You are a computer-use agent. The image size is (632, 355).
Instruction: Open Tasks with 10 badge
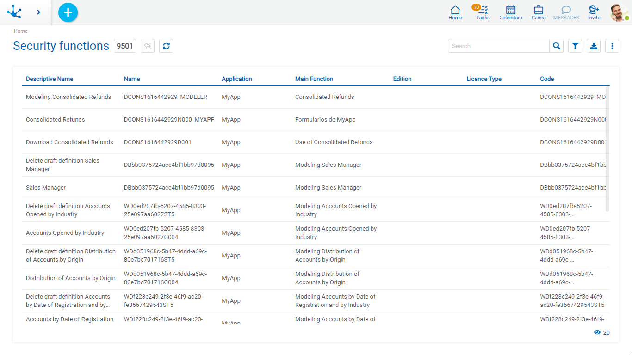483,12
